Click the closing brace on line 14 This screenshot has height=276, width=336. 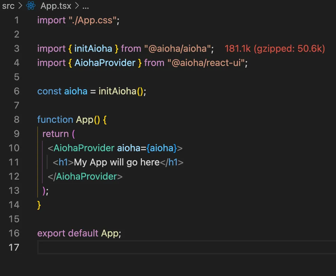click(x=39, y=205)
